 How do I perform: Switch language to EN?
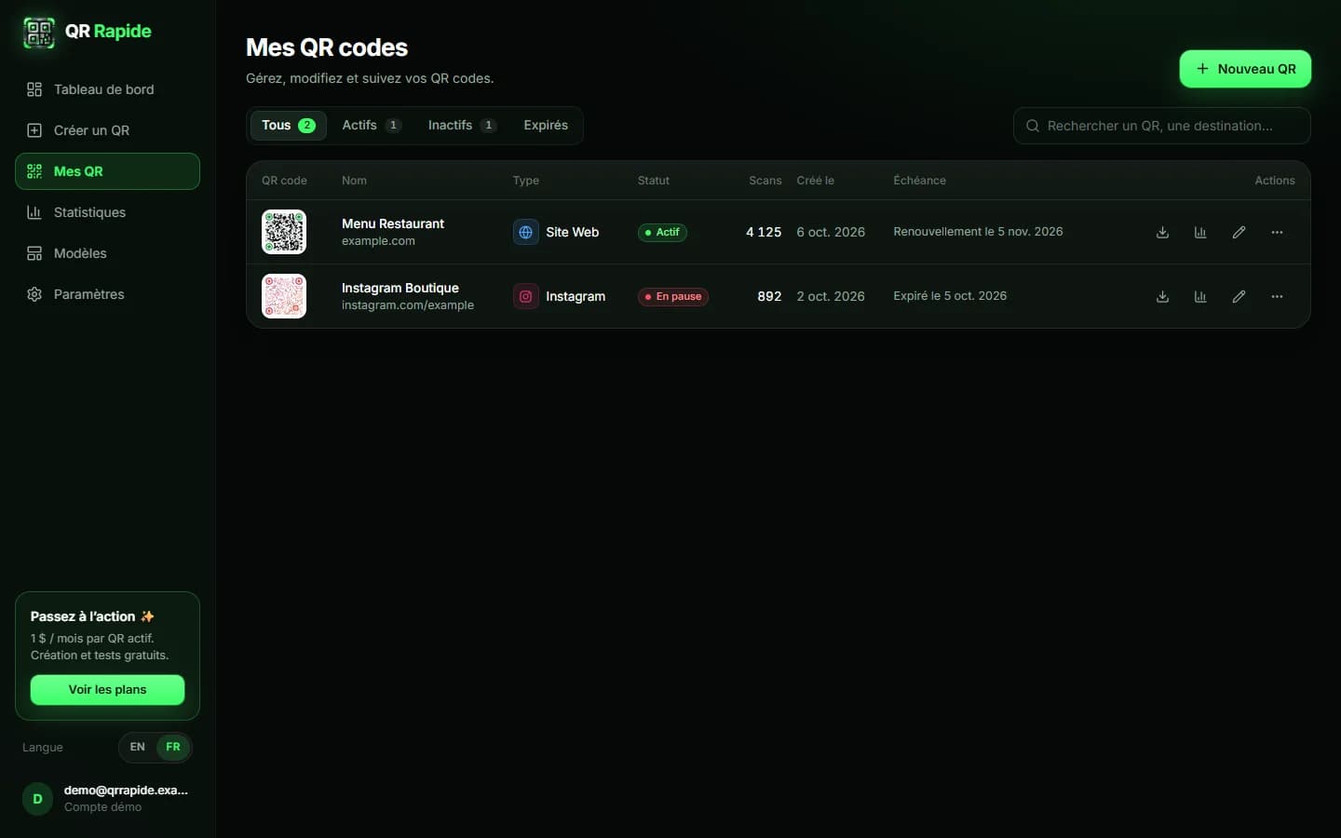138,747
